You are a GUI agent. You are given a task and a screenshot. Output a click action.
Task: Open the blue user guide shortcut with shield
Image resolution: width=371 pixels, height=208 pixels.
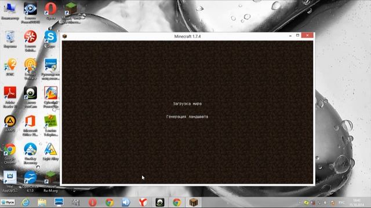[50, 69]
